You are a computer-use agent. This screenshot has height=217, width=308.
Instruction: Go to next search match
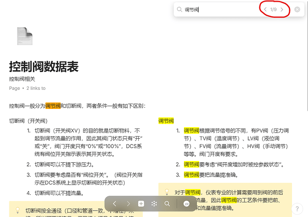[x=282, y=9]
